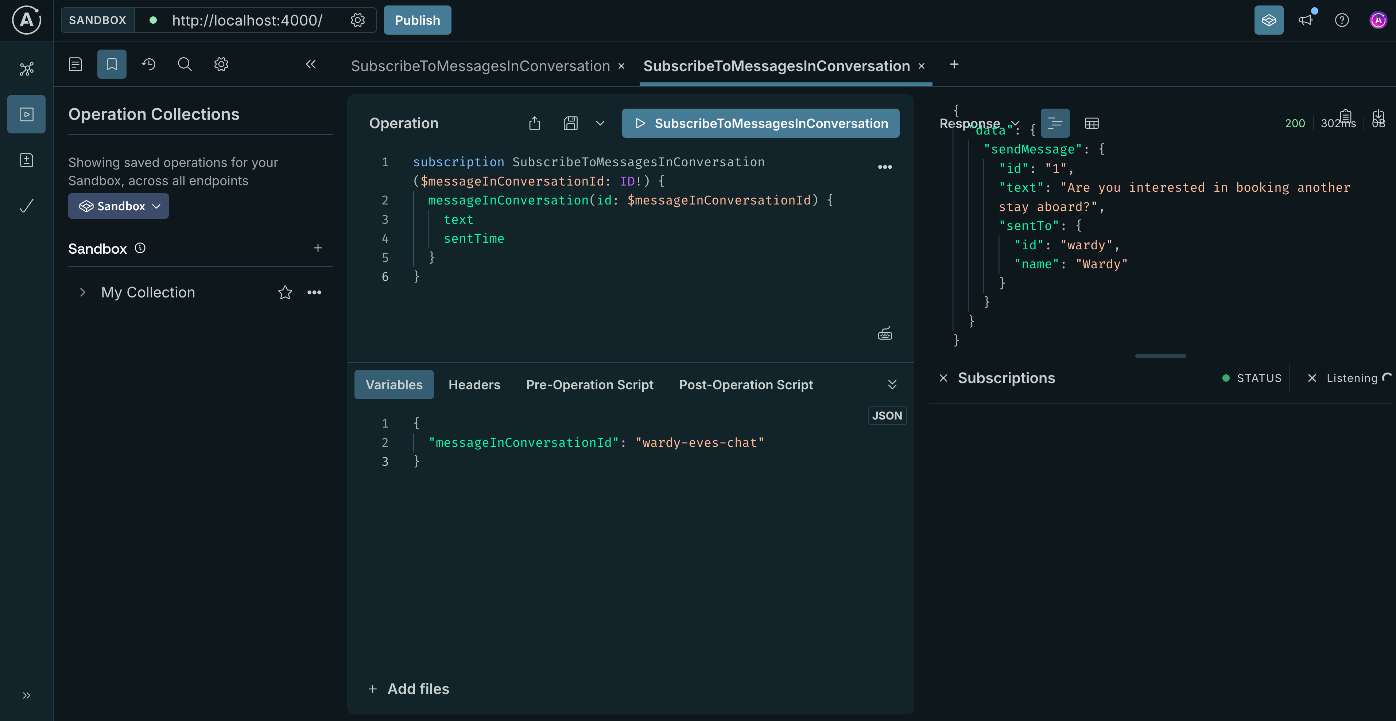Screen dimensions: 1396x721
Task: Run SubscribeToMessagesInConversation operation button
Action: pyautogui.click(x=760, y=124)
